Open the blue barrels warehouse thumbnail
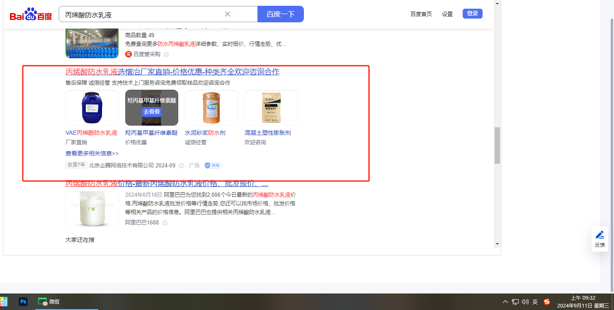This screenshot has width=614, height=310. click(92, 43)
